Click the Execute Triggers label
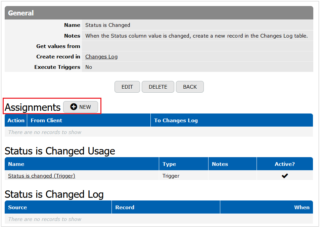 (x=57, y=67)
